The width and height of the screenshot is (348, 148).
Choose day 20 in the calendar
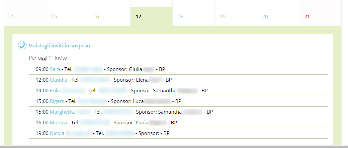278,17
